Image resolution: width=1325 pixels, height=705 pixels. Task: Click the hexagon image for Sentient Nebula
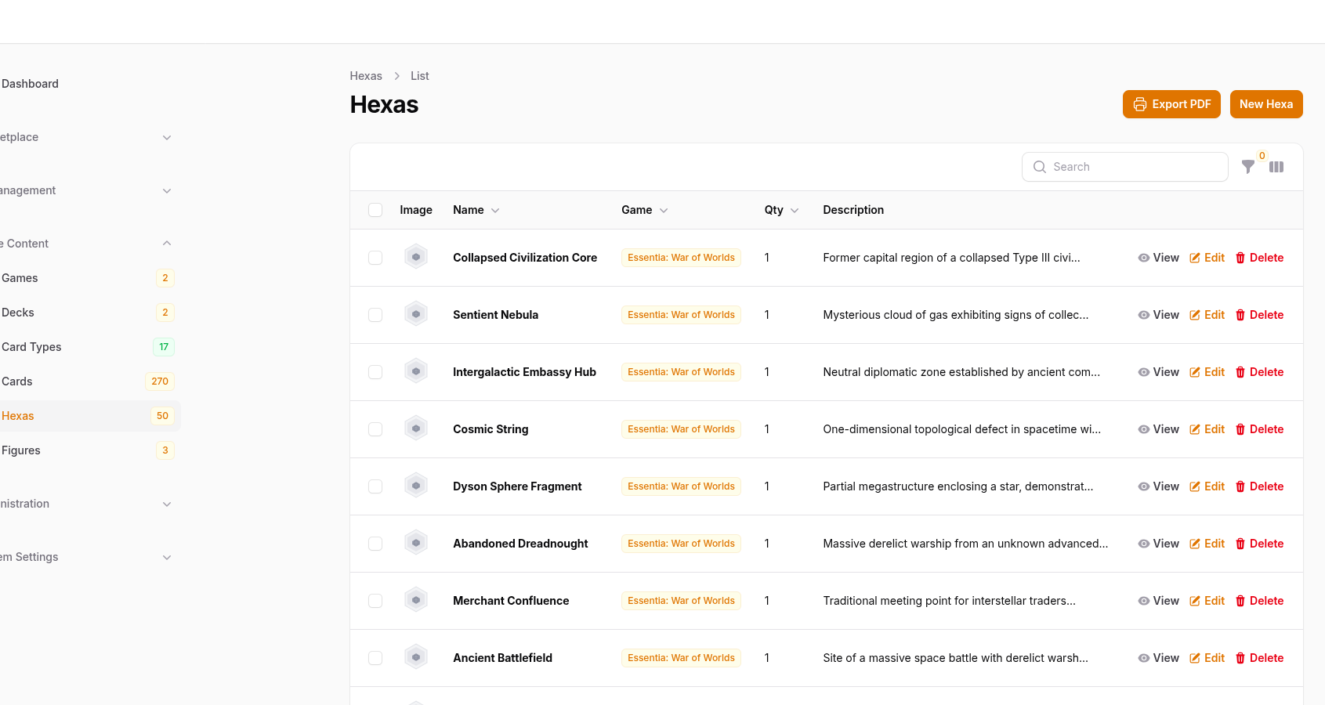pyautogui.click(x=416, y=314)
